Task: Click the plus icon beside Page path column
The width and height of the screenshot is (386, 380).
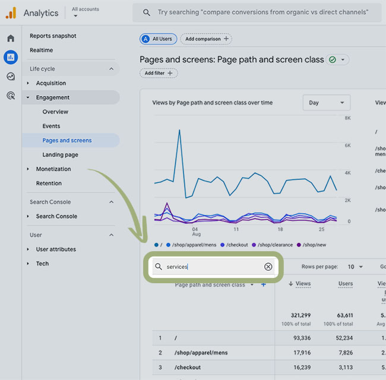Action: [x=264, y=285]
